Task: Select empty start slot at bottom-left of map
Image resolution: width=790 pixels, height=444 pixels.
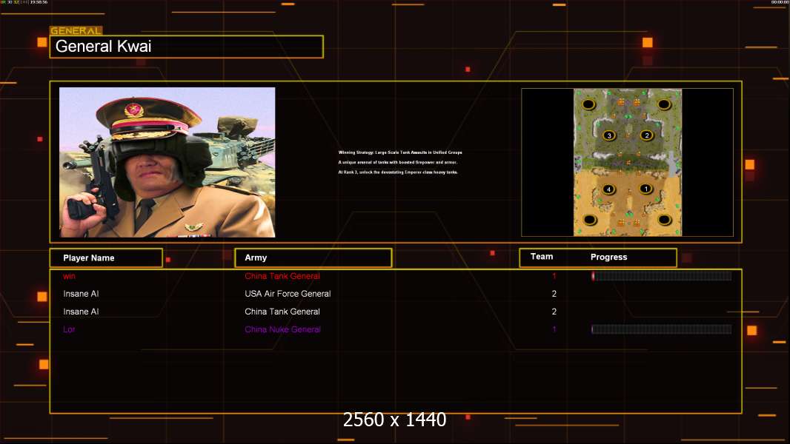Action: coord(590,220)
